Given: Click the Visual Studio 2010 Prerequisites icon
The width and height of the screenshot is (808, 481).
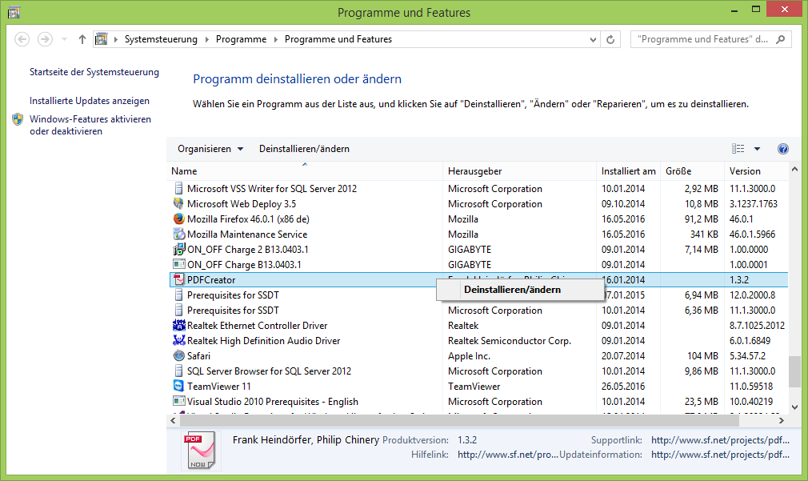Looking at the screenshot, I should click(179, 401).
